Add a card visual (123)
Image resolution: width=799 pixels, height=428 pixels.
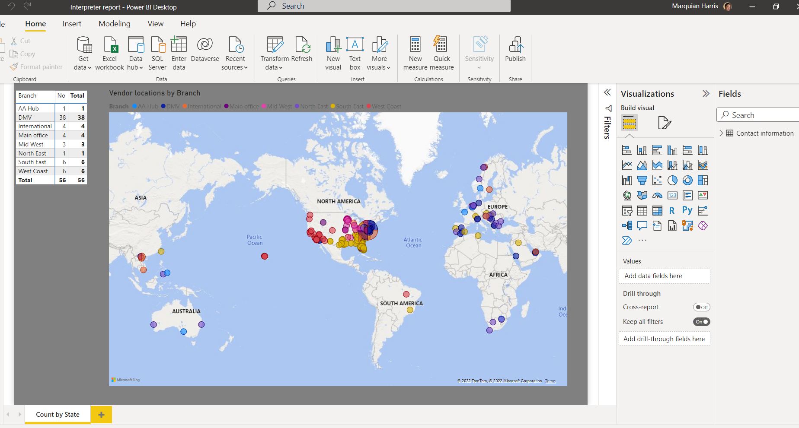[672, 196]
